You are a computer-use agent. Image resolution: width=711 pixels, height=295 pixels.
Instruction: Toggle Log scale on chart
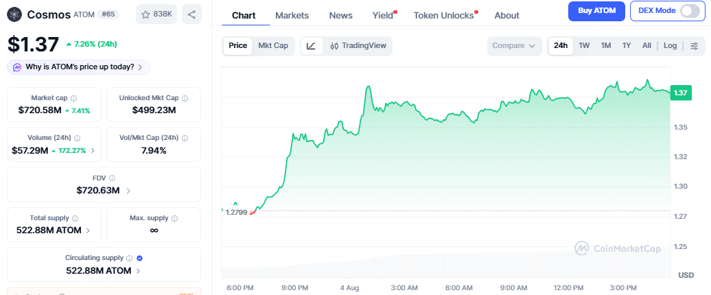(x=671, y=45)
